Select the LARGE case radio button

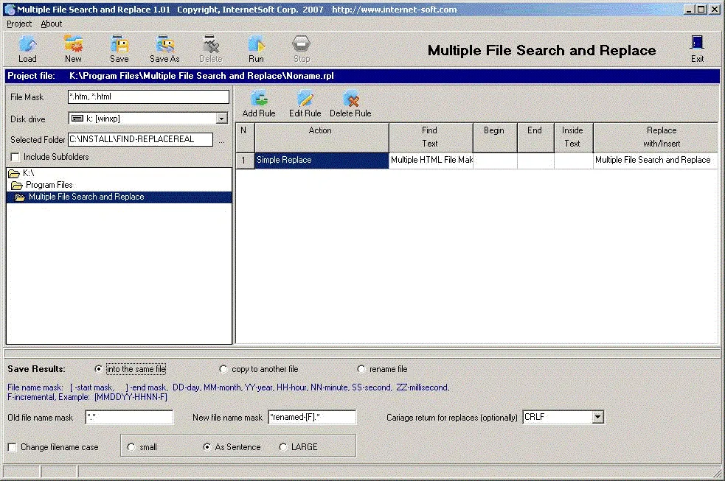[282, 446]
